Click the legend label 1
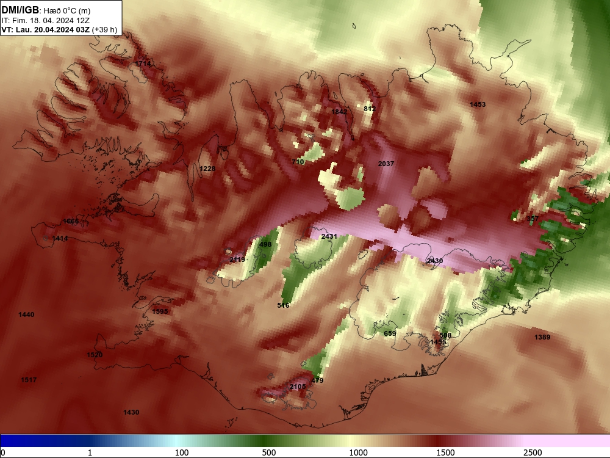610x458 pixels. [x=90, y=453]
